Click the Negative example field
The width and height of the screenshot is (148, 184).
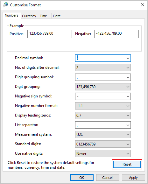[x=116, y=34]
